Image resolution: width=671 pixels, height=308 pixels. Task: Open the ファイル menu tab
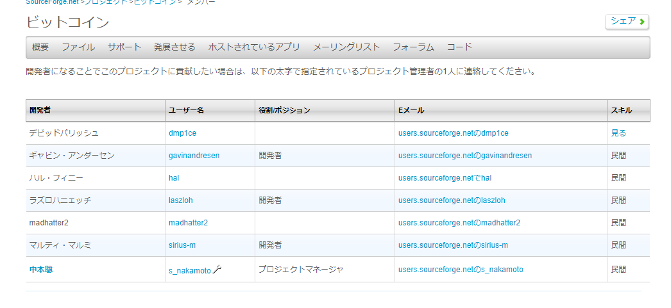(78, 47)
